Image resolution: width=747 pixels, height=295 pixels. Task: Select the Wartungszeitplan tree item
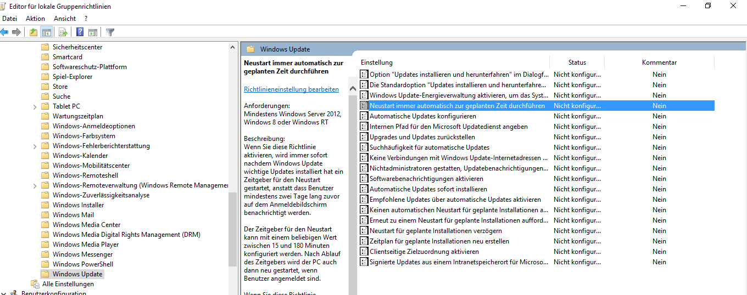77,116
